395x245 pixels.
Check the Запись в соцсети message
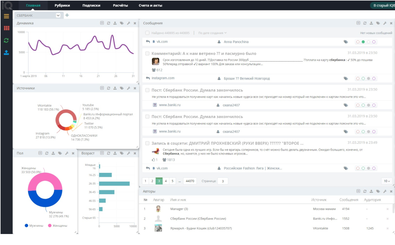coord(147,143)
